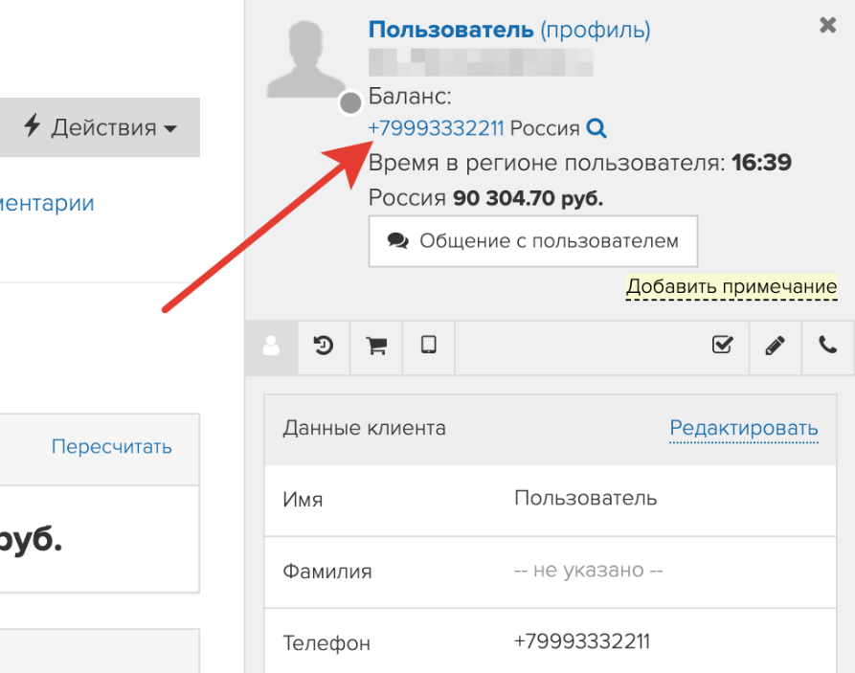The height and width of the screenshot is (673, 855).
Task: Click the mobile device icon
Action: point(428,348)
